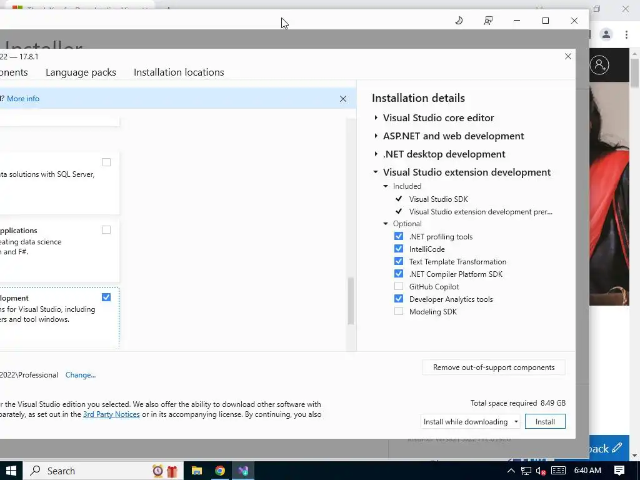
Task: Click the Windows Start button
Action: [x=11, y=471]
